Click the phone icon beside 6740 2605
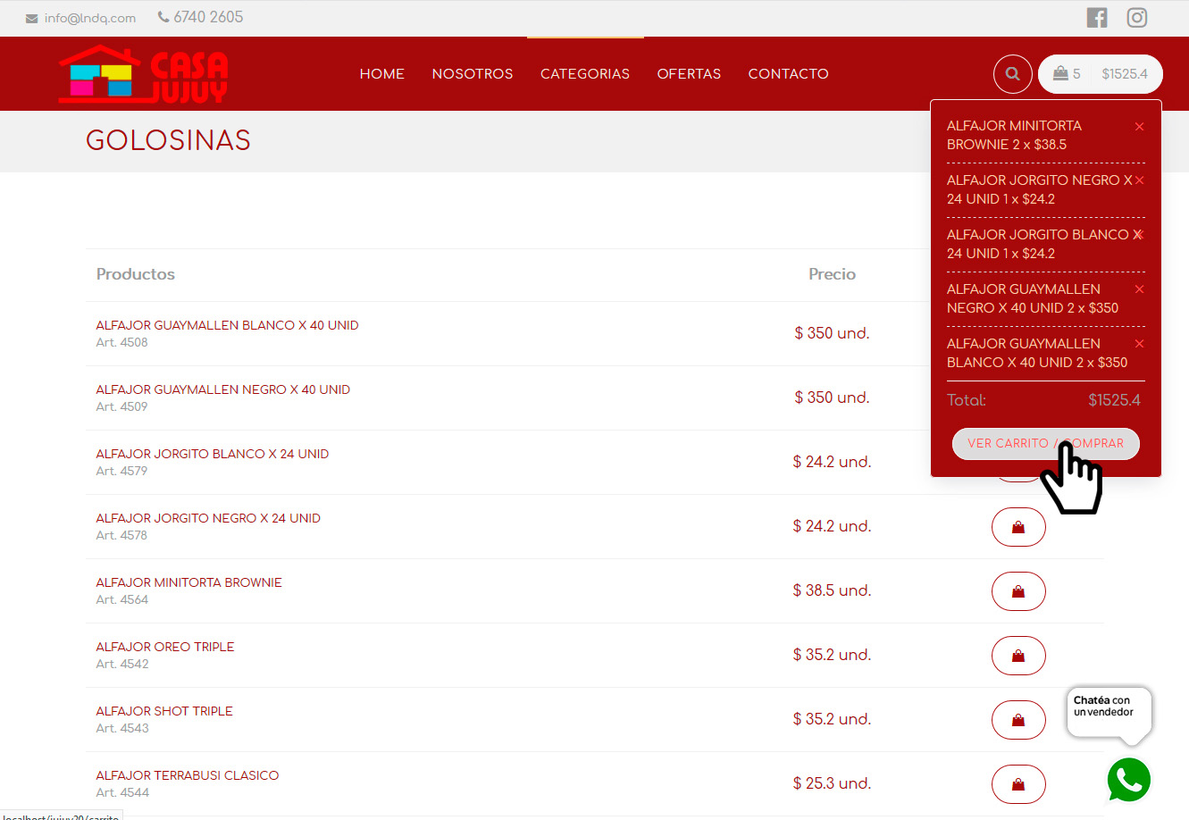Viewport: 1189px width, 820px height. (x=163, y=17)
